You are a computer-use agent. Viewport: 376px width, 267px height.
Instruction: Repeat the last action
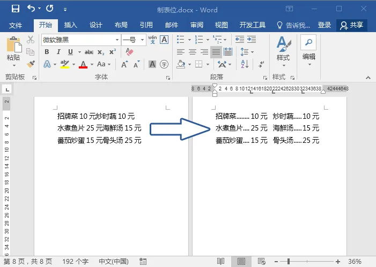coord(50,9)
